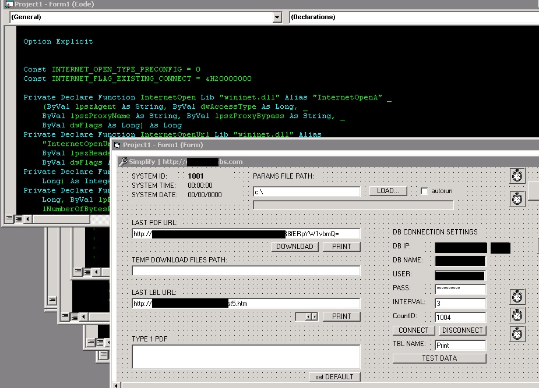Click the InternetOpen function declaration line

click(207, 97)
